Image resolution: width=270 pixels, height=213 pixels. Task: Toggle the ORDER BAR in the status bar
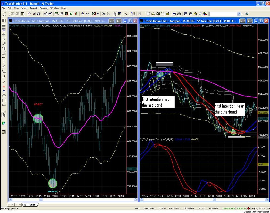[229, 208]
